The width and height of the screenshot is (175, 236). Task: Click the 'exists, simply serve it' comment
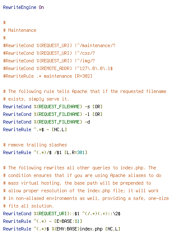pos(36,99)
